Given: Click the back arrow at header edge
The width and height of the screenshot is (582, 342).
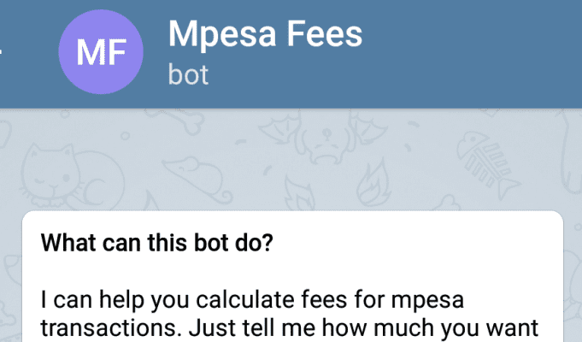Looking at the screenshot, I should click(1, 52).
